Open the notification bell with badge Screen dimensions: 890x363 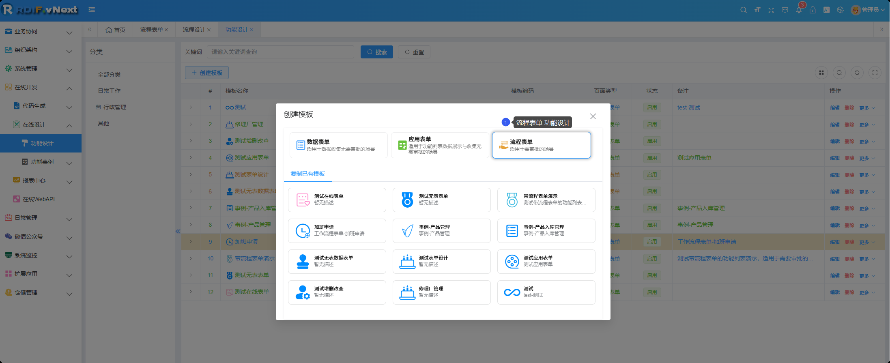click(799, 10)
